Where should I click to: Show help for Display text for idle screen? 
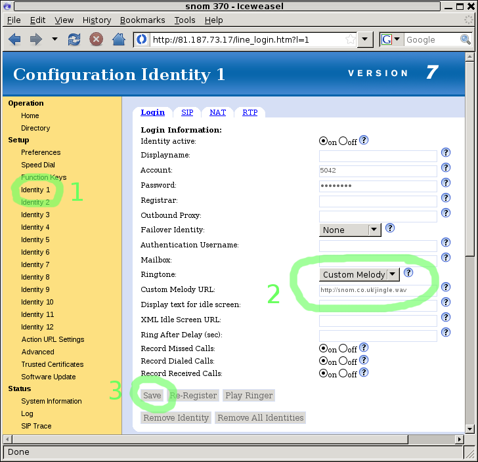coord(446,302)
